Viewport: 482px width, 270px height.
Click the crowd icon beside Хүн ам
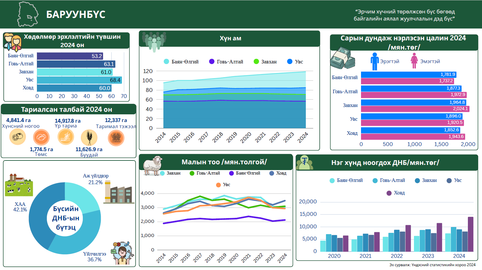(x=154, y=41)
